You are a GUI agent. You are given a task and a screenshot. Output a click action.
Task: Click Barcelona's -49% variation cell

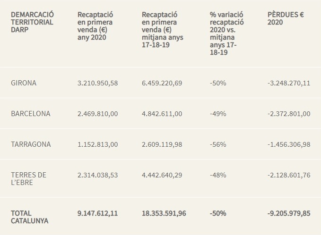click(218, 114)
